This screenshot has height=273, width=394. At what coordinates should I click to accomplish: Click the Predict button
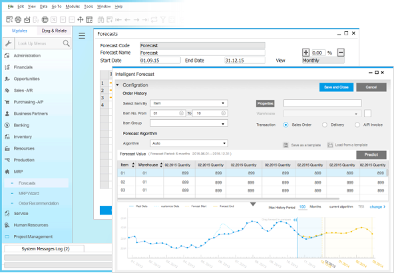(371, 154)
